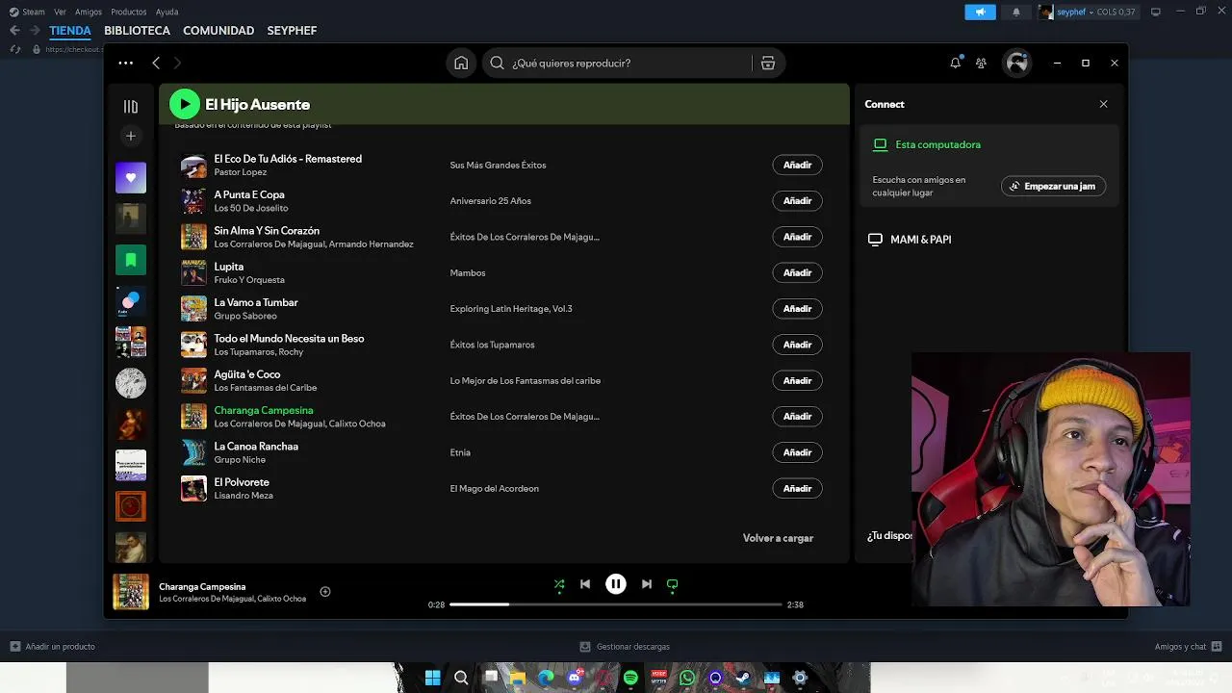Open Mambos album link
Image resolution: width=1232 pixels, height=693 pixels.
(x=468, y=273)
